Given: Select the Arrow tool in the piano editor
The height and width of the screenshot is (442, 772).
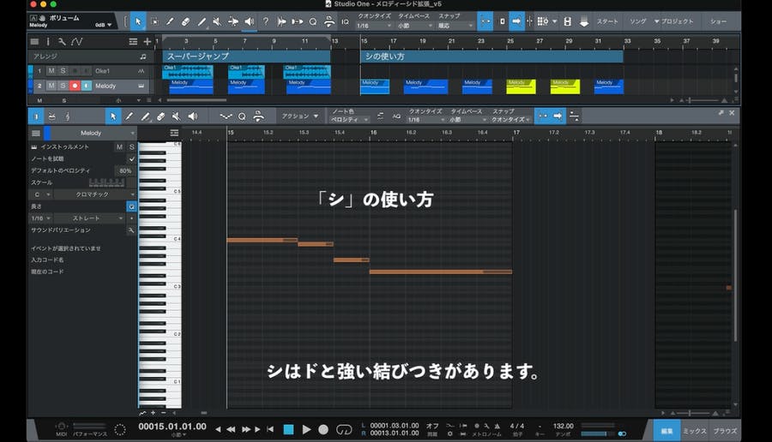Looking at the screenshot, I should click(x=113, y=116).
